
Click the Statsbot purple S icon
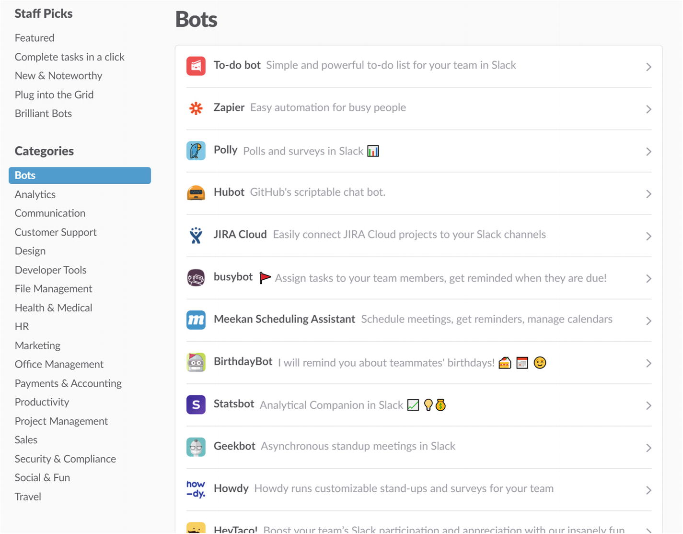(196, 404)
